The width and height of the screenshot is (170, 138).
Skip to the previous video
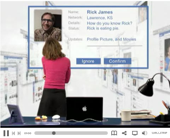coord(13,133)
